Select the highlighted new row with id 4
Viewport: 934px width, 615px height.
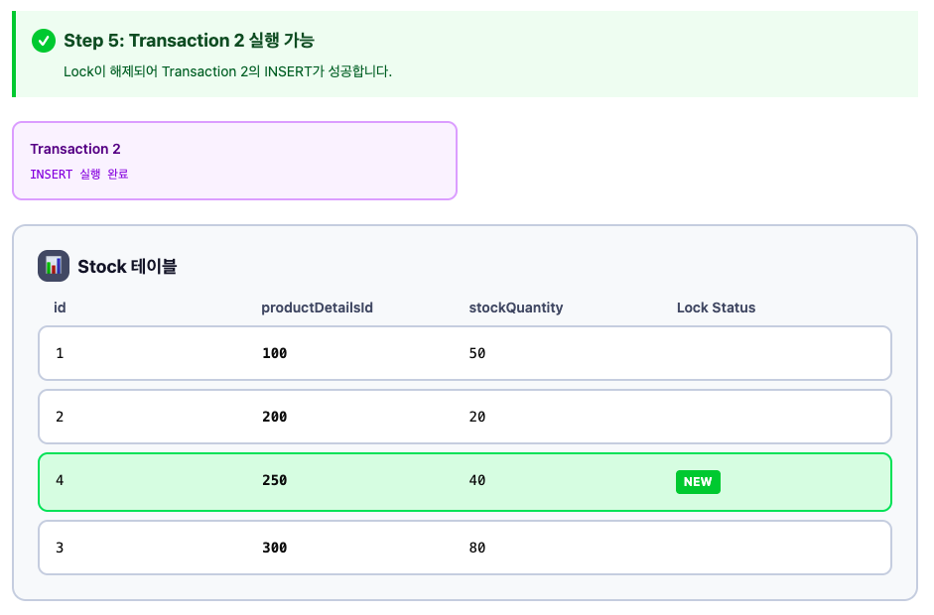pyautogui.click(x=465, y=482)
